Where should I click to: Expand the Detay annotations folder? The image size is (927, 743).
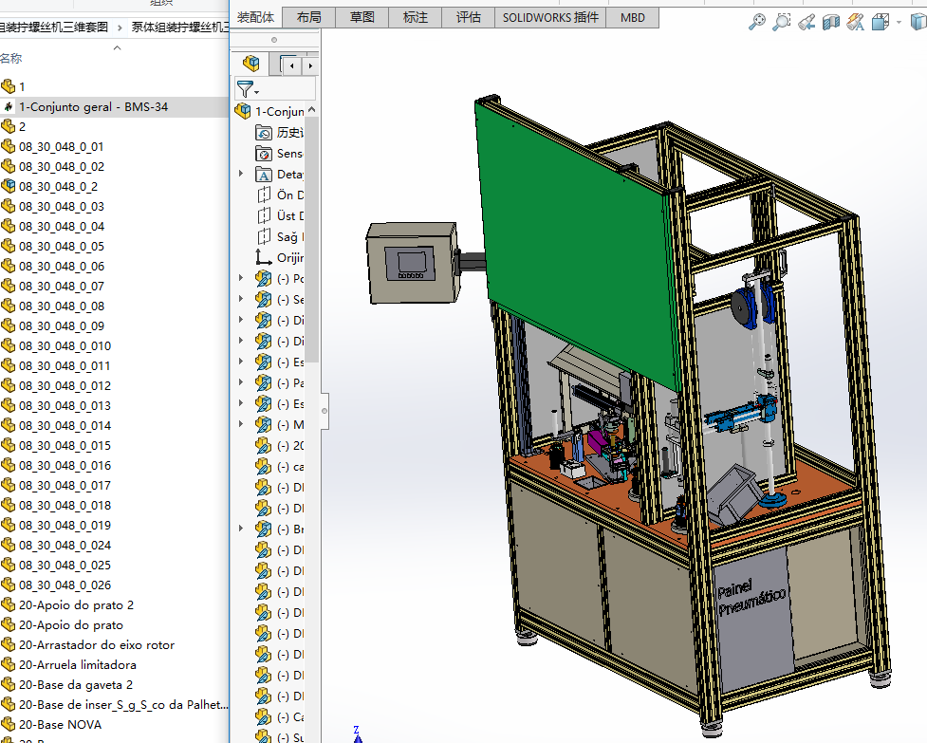[x=241, y=175]
